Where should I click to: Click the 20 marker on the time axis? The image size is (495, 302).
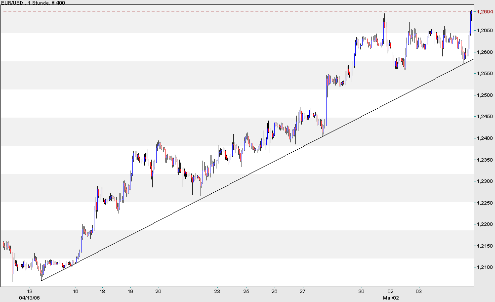[159, 291]
